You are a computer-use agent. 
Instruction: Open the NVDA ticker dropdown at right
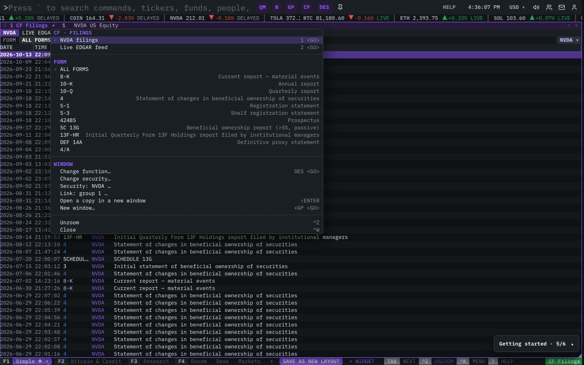(569, 40)
